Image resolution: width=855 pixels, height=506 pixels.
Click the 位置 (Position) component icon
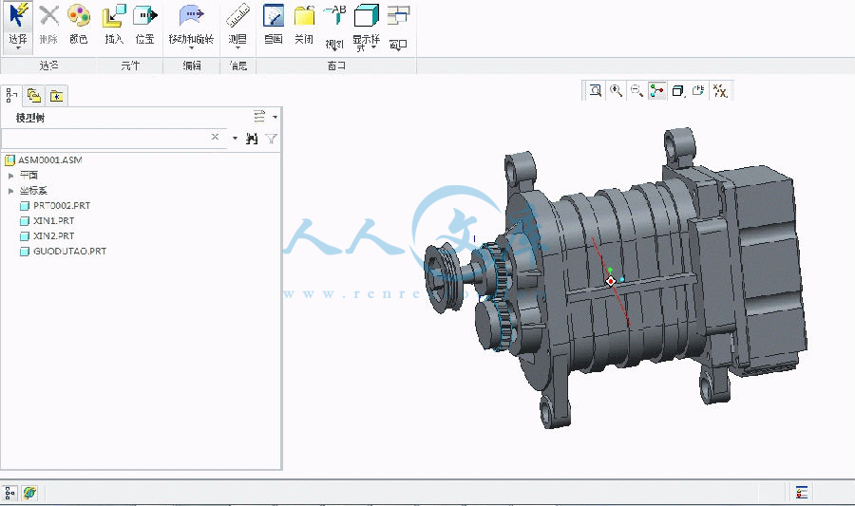pos(145,16)
